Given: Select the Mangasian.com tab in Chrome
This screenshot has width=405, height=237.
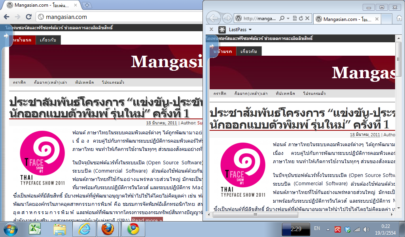Looking at the screenshot, I should coord(41,5).
